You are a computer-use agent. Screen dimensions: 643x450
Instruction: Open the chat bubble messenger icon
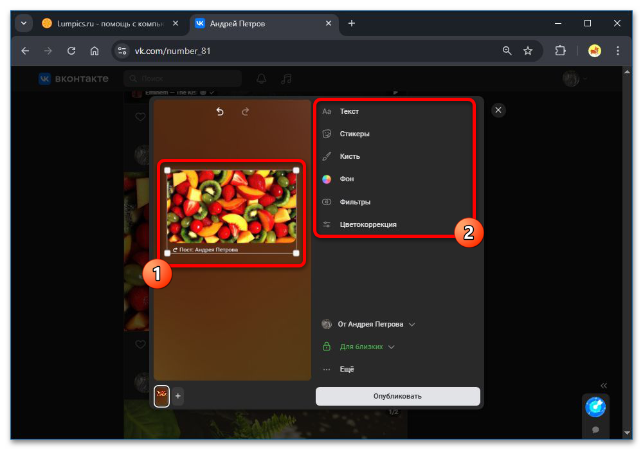click(595, 429)
